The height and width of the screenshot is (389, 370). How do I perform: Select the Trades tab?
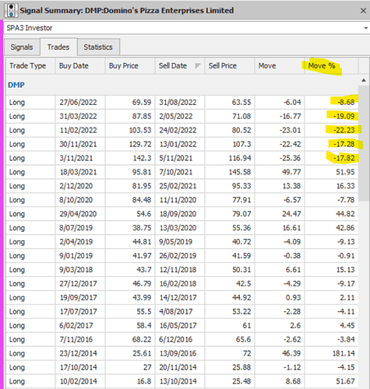58,47
